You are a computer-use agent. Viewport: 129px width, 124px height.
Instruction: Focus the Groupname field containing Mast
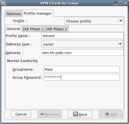pyautogui.click(x=82, y=69)
